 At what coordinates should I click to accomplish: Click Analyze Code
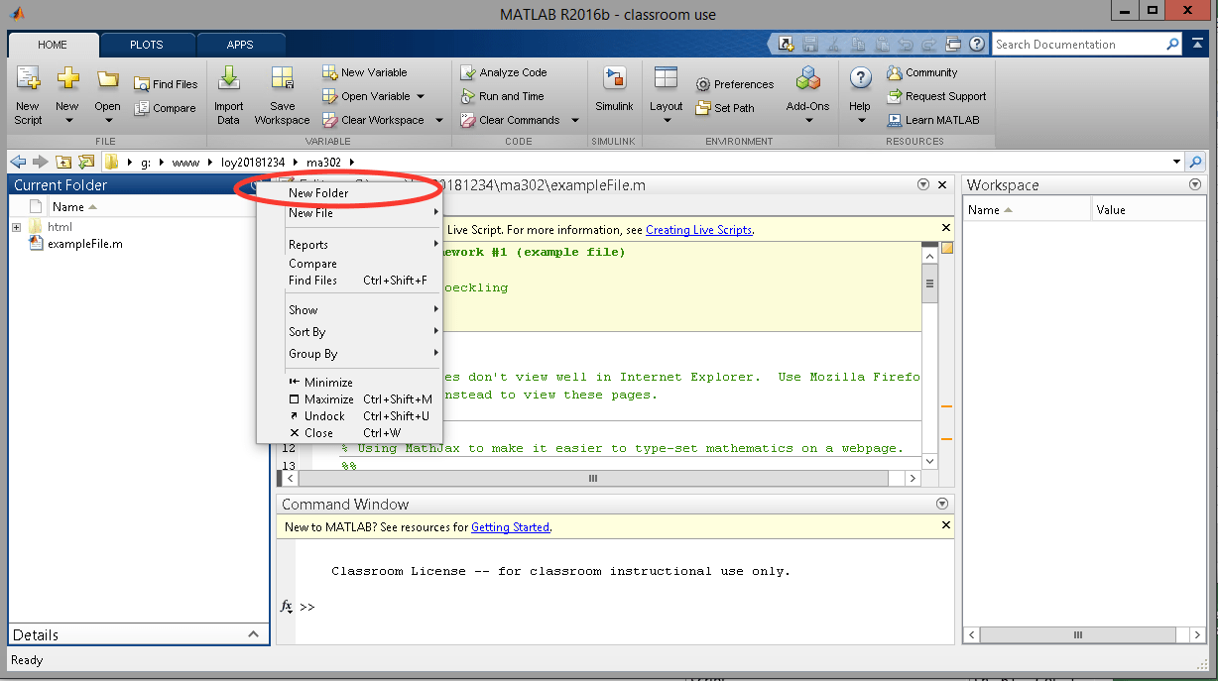504,72
